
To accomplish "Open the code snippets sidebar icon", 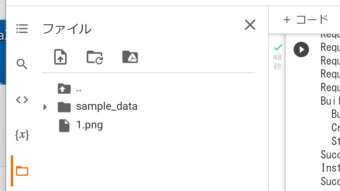I will coord(22,100).
